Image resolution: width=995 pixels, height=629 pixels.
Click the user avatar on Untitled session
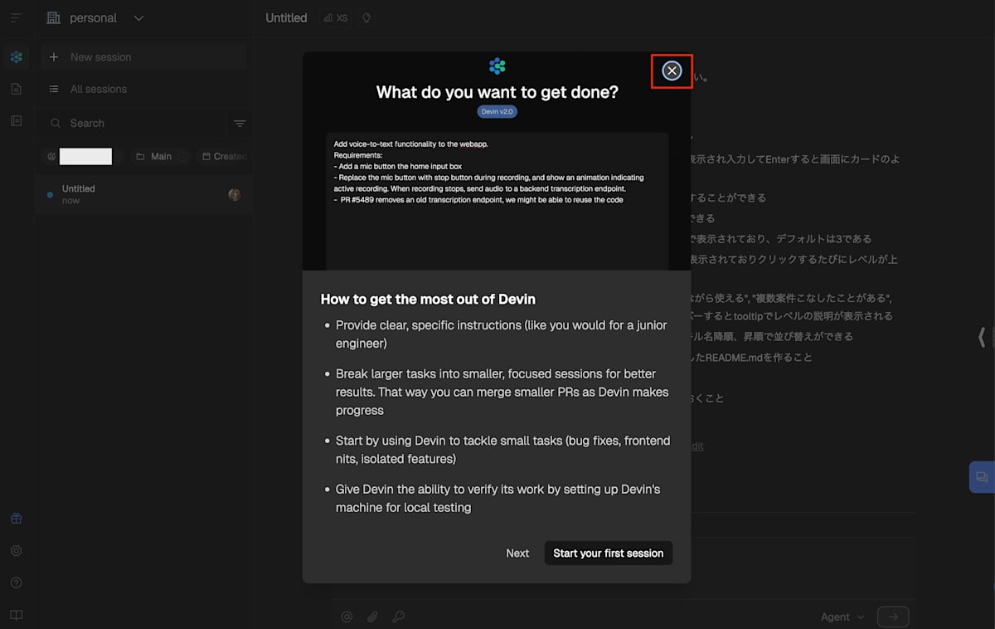point(235,195)
